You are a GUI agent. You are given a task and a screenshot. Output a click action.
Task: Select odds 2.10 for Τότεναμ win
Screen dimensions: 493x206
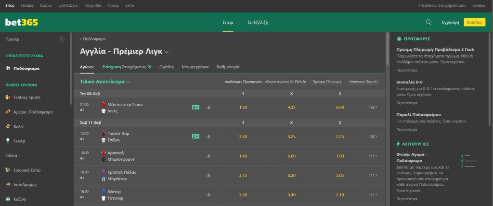(x=340, y=194)
